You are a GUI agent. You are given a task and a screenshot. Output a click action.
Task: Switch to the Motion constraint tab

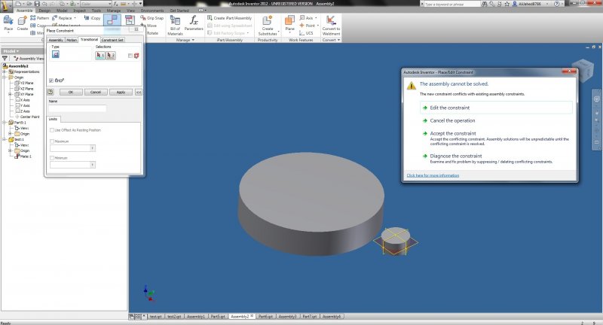point(71,40)
